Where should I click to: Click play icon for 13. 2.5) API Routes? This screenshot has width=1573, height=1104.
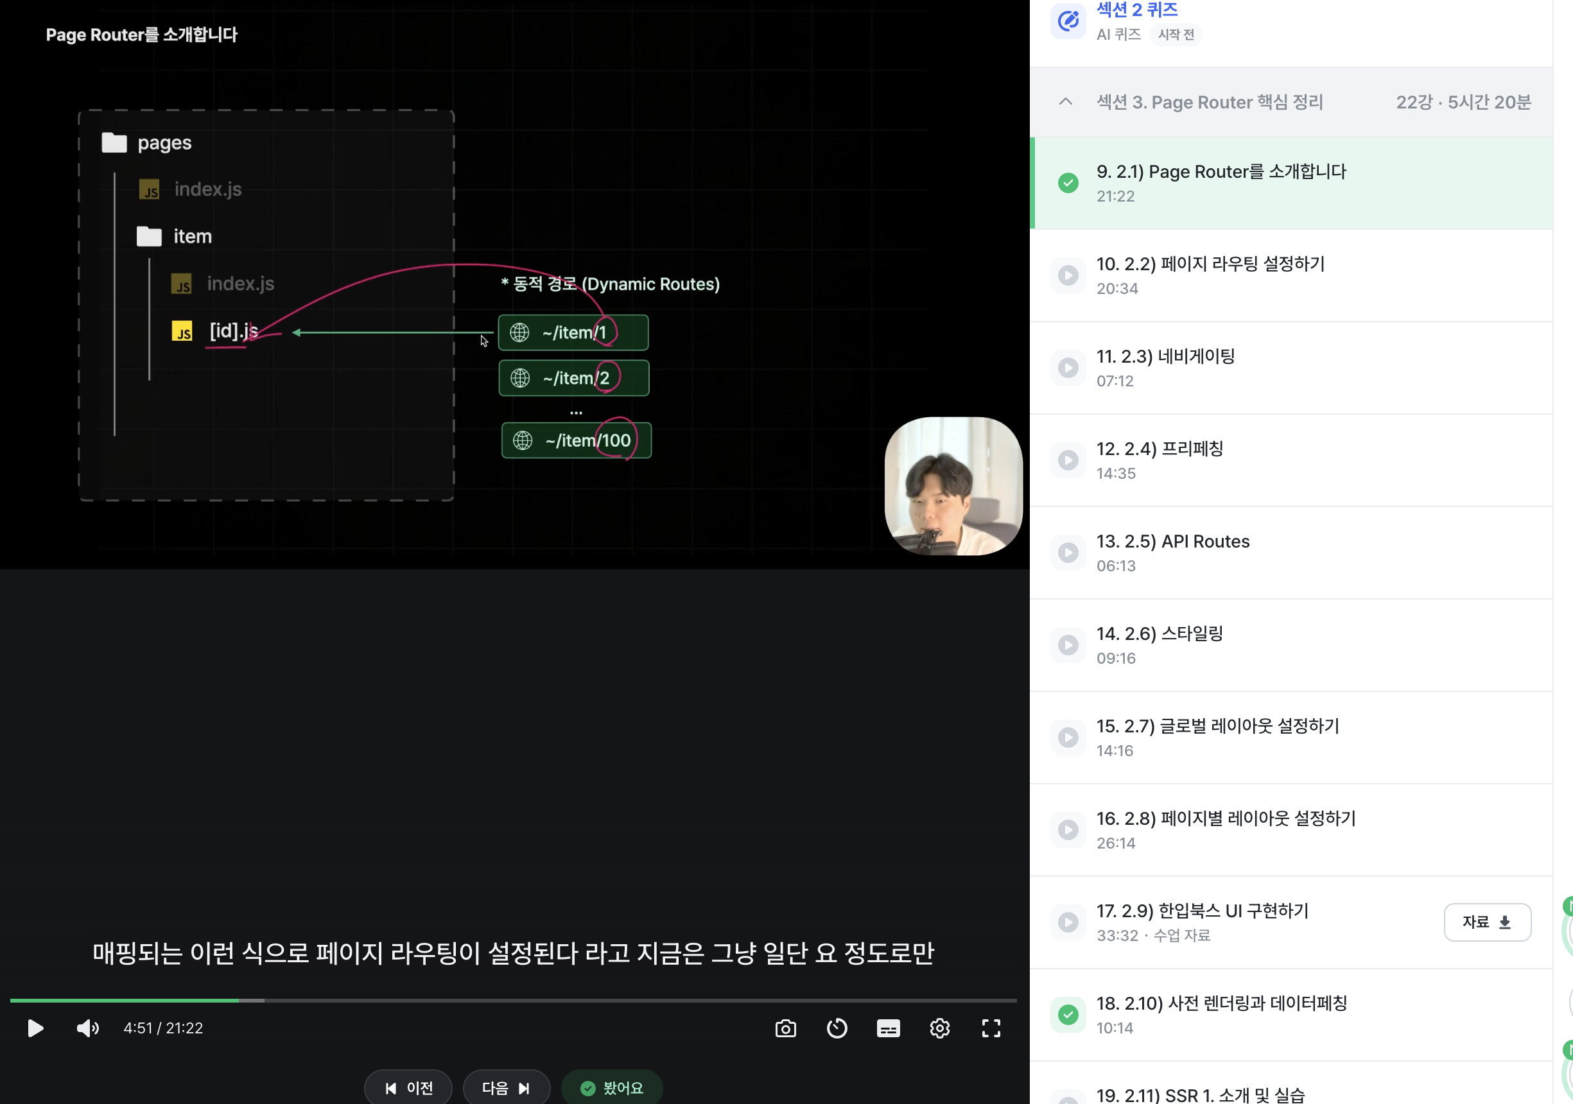[1067, 553]
